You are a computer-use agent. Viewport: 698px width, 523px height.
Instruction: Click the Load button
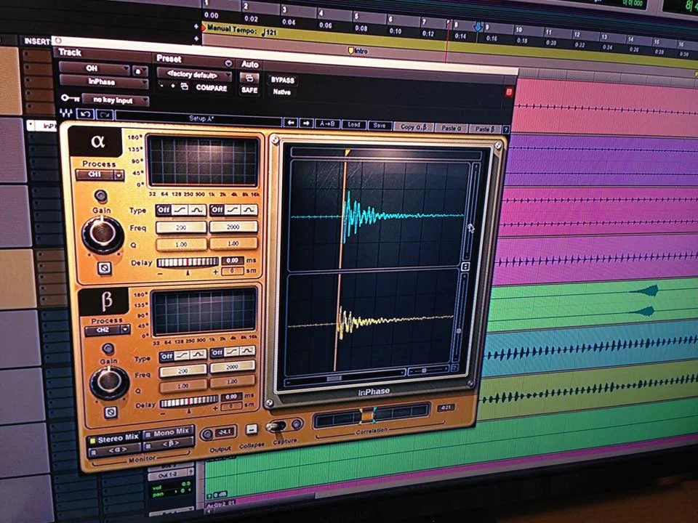tap(354, 124)
